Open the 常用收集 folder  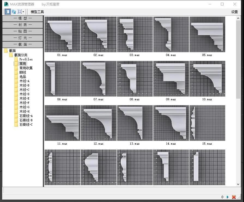[26, 68]
